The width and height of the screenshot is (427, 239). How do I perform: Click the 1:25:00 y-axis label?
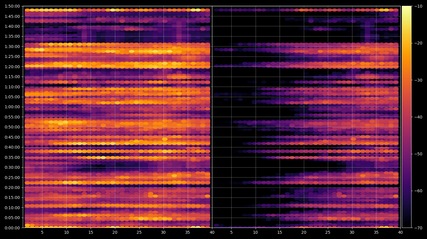point(12,56)
